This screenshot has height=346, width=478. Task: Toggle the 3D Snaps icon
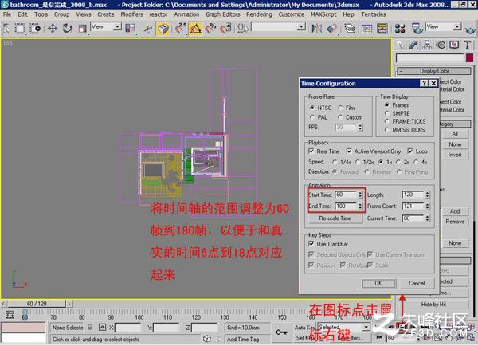pos(181,29)
